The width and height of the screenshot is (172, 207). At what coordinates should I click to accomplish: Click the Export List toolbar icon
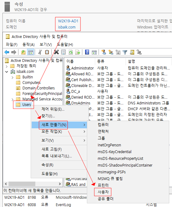point(78,52)
